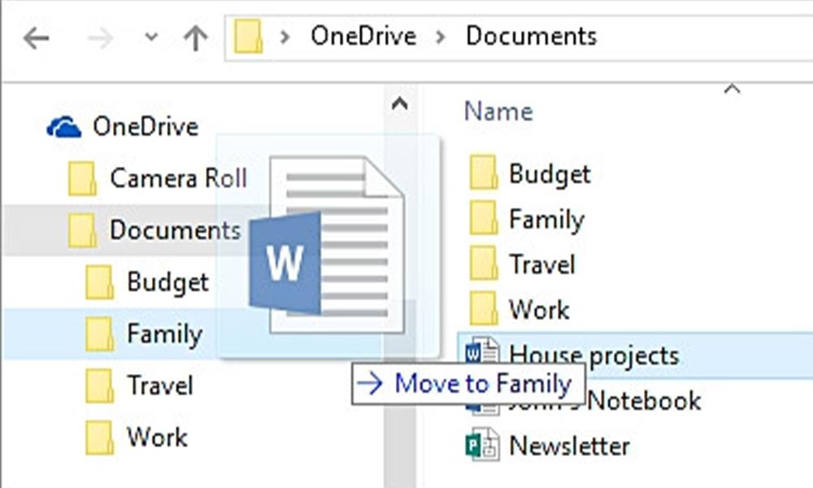Expand chevron between OneDrive and Documents
The image size is (813, 488).
pyautogui.click(x=440, y=37)
